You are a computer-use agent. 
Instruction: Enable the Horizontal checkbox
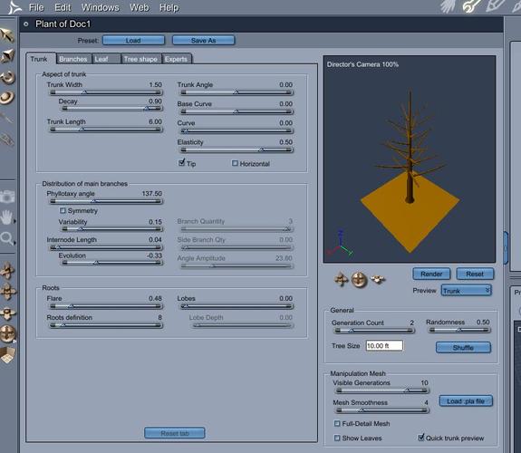point(235,163)
